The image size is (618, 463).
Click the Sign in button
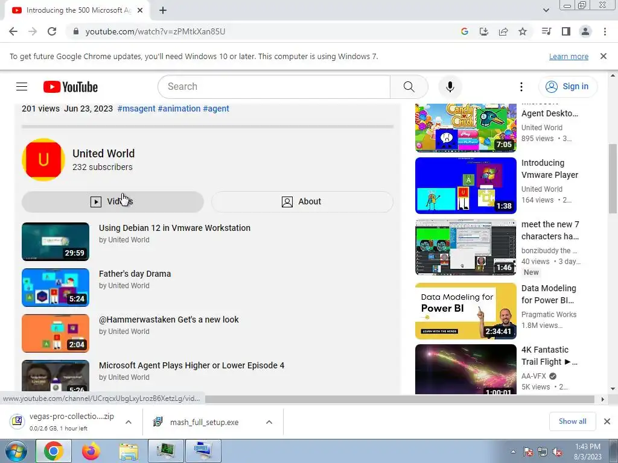(567, 87)
